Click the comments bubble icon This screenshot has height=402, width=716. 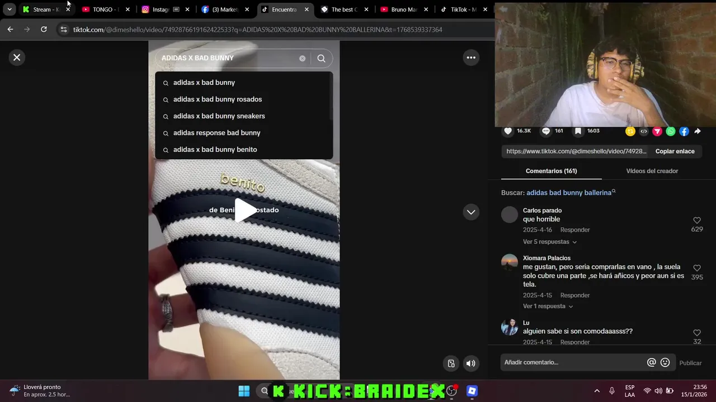point(546,131)
